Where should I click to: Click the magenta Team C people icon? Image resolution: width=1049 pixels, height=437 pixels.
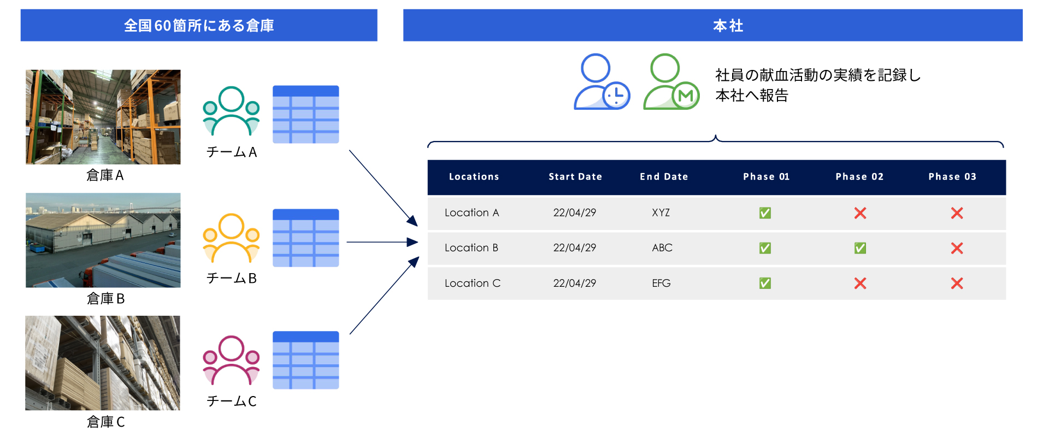(231, 361)
